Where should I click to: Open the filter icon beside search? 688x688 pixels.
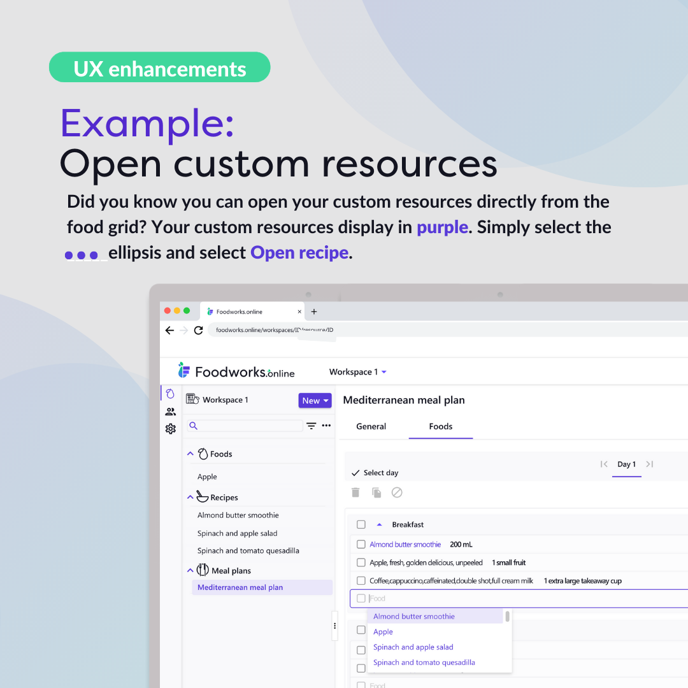(x=311, y=426)
